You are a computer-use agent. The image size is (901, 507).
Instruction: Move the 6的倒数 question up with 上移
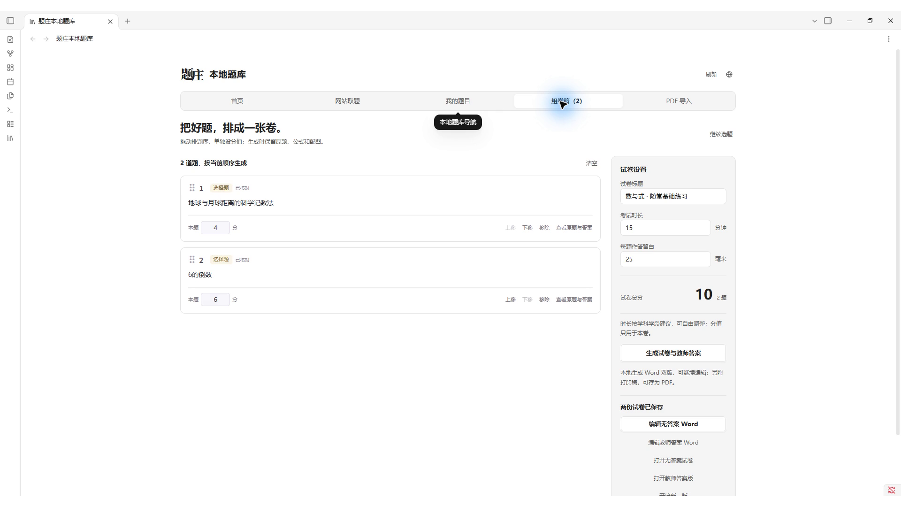pyautogui.click(x=511, y=300)
